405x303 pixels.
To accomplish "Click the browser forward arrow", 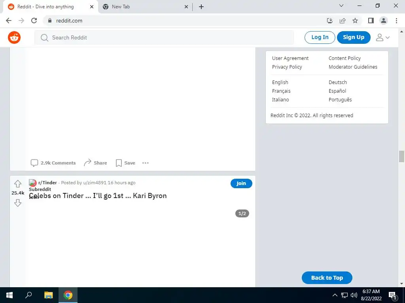I will [x=21, y=21].
